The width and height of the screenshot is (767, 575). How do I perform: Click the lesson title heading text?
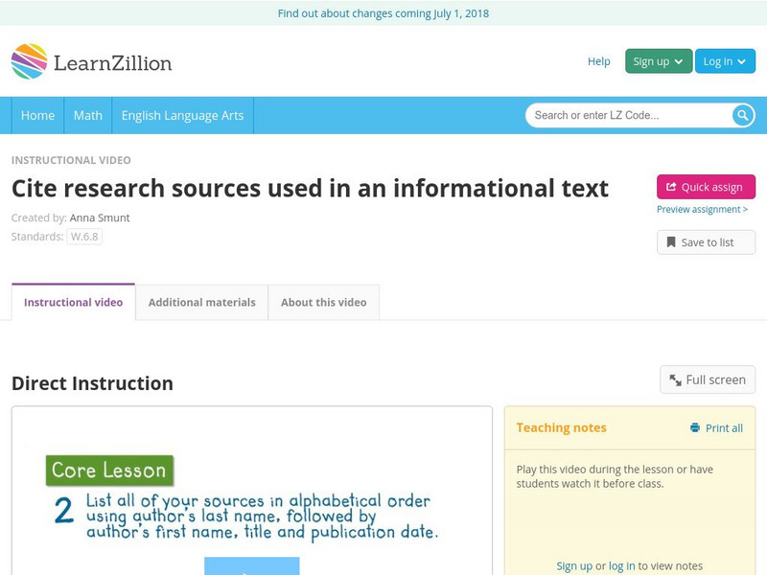point(310,188)
